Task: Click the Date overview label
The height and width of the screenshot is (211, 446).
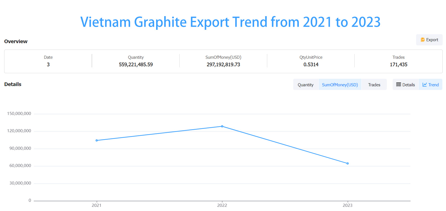Action: pyautogui.click(x=48, y=57)
